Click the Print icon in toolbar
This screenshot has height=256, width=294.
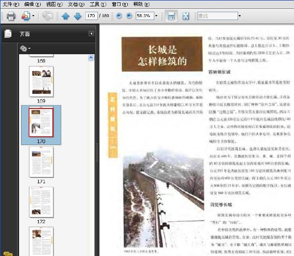pyautogui.click(x=11, y=16)
